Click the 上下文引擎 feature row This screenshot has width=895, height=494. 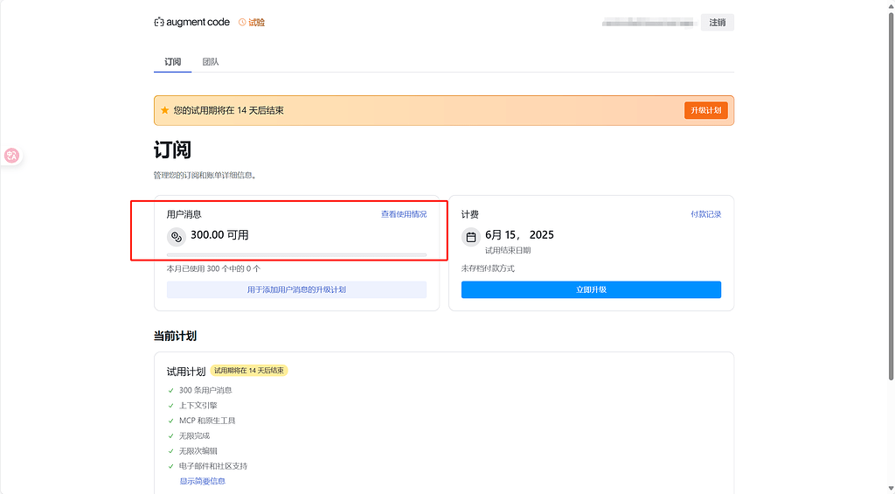198,406
